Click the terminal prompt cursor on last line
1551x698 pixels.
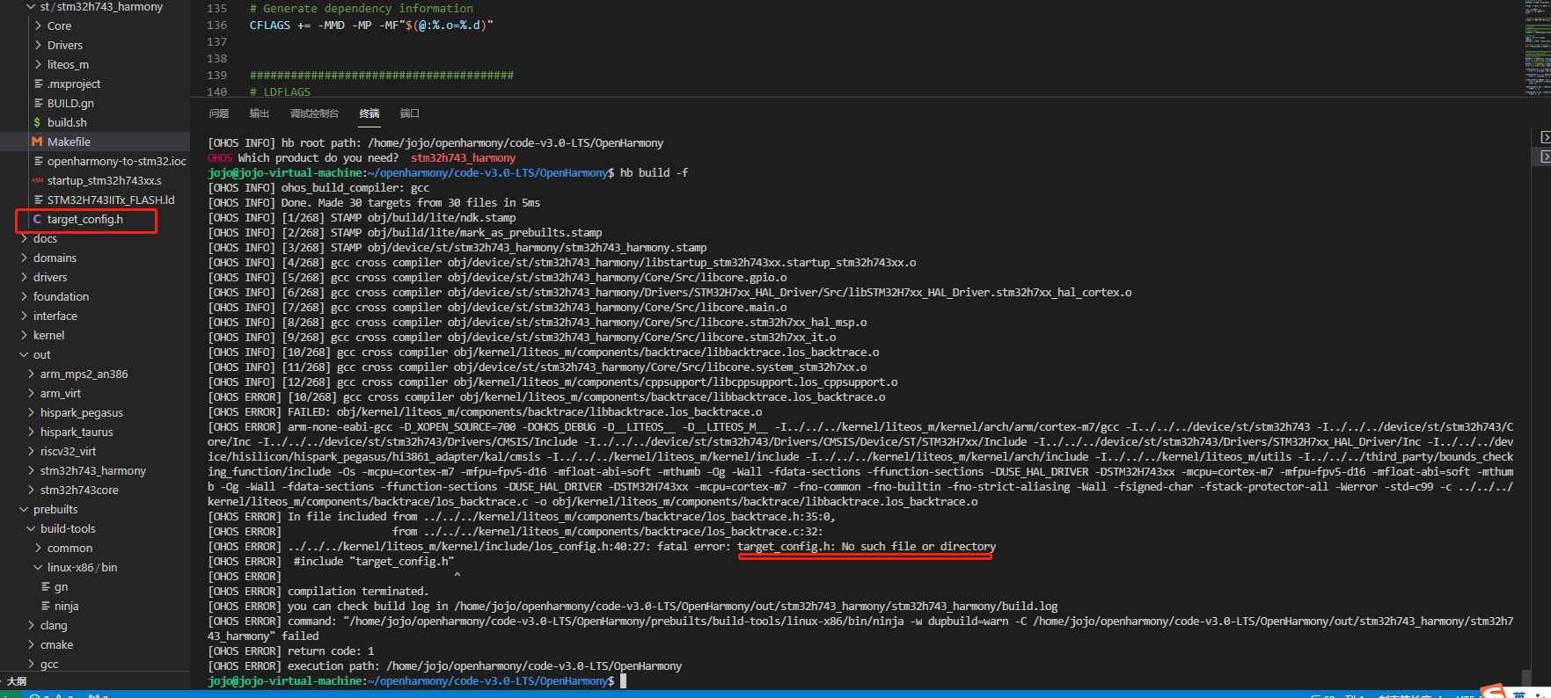click(x=623, y=680)
